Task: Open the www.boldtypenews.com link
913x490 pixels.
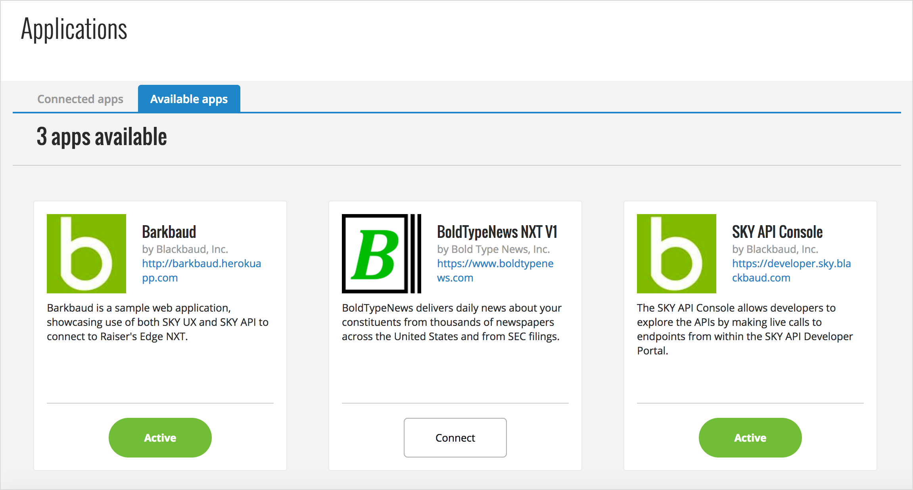Action: [495, 270]
